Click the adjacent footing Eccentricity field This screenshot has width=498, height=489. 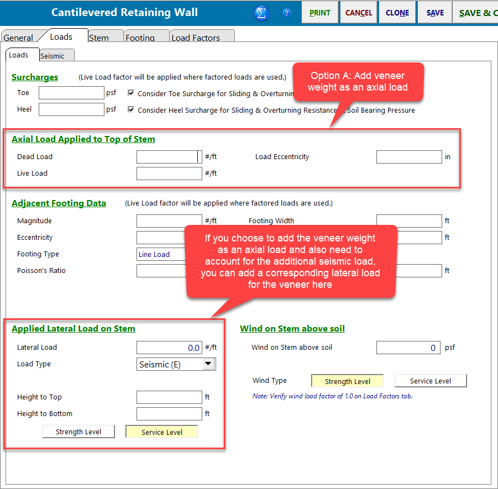point(161,238)
